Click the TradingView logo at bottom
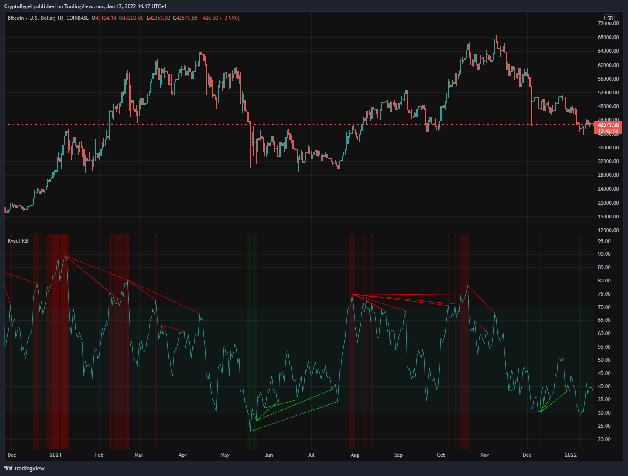The image size is (628, 476). click(24, 468)
